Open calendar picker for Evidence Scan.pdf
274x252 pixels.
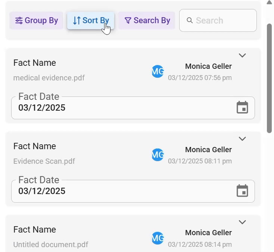coord(242,191)
